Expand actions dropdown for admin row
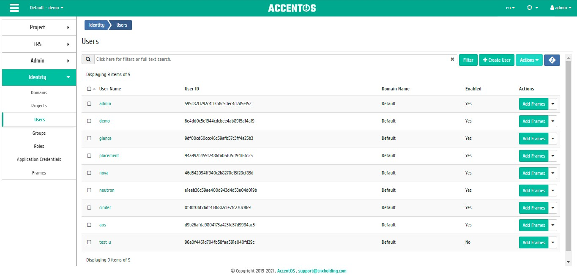This screenshot has width=577, height=275. tap(553, 104)
